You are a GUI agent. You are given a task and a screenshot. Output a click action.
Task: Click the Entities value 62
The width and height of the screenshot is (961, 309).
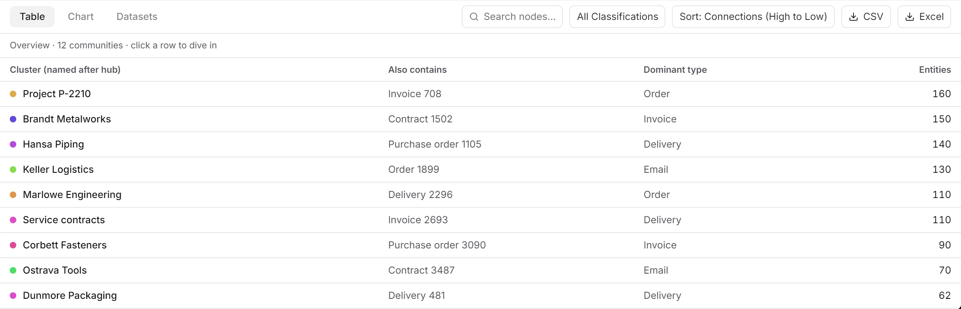point(945,296)
